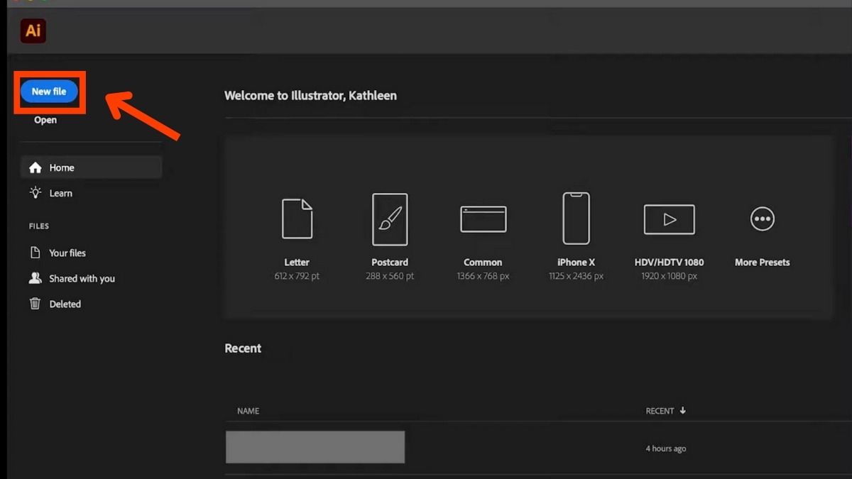The width and height of the screenshot is (852, 479).
Task: Click the More Presets label
Action: pyautogui.click(x=762, y=262)
